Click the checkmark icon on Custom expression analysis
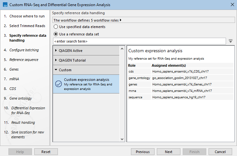This screenshot has width=237, height=156. coord(59,84)
